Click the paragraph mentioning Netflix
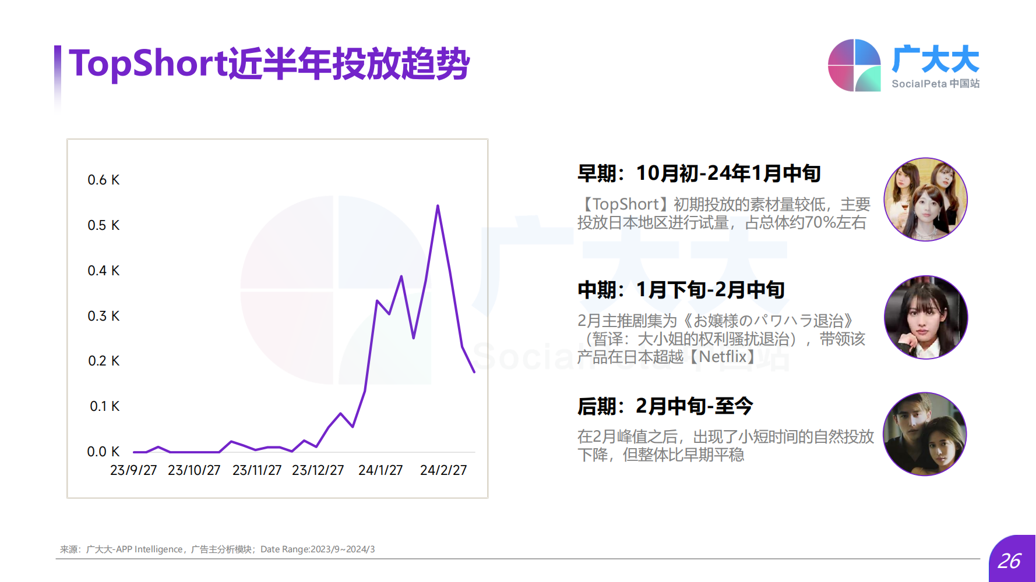The image size is (1036, 582). coord(721,339)
